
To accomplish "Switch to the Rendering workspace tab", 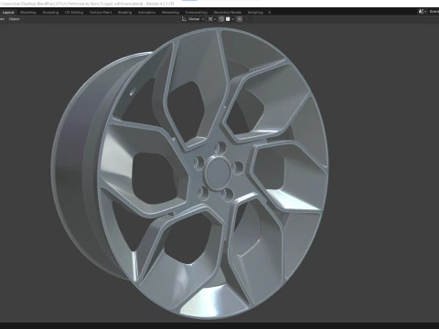I will point(170,13).
